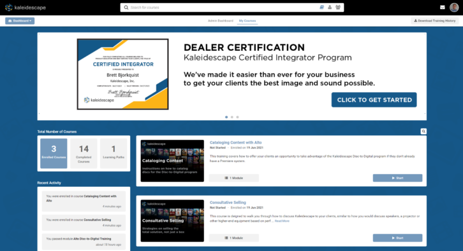Start the Consultative Selling course
The width and height of the screenshot is (463, 251).
pos(397,238)
